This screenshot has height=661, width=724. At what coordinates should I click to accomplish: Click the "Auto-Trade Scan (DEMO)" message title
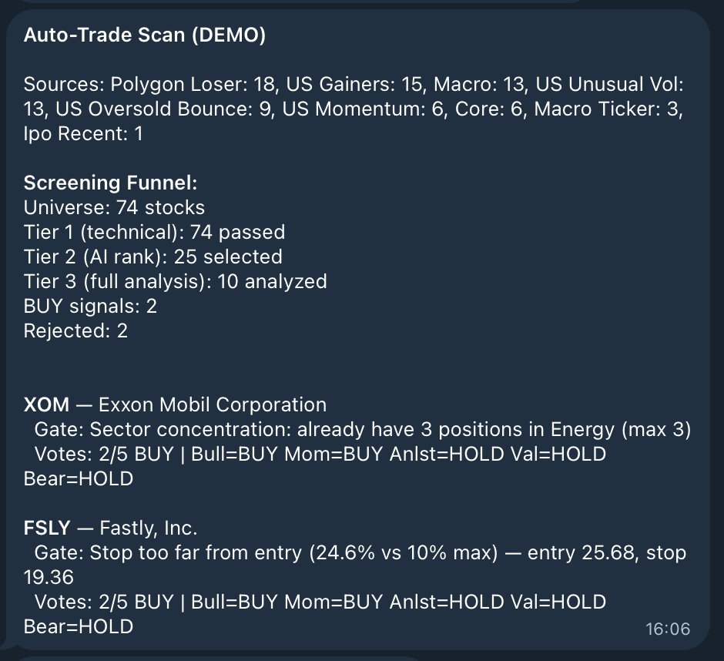144,36
